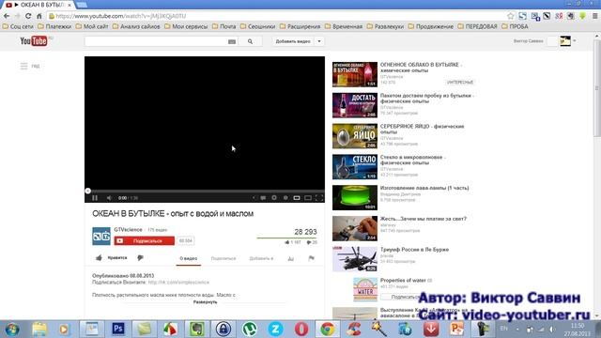Viewport: 601px width, 338px height.
Task: Click the GTVscience channel avatar
Action: 101,236
